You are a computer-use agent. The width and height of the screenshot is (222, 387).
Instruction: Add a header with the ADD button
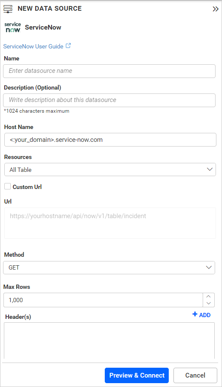click(201, 315)
